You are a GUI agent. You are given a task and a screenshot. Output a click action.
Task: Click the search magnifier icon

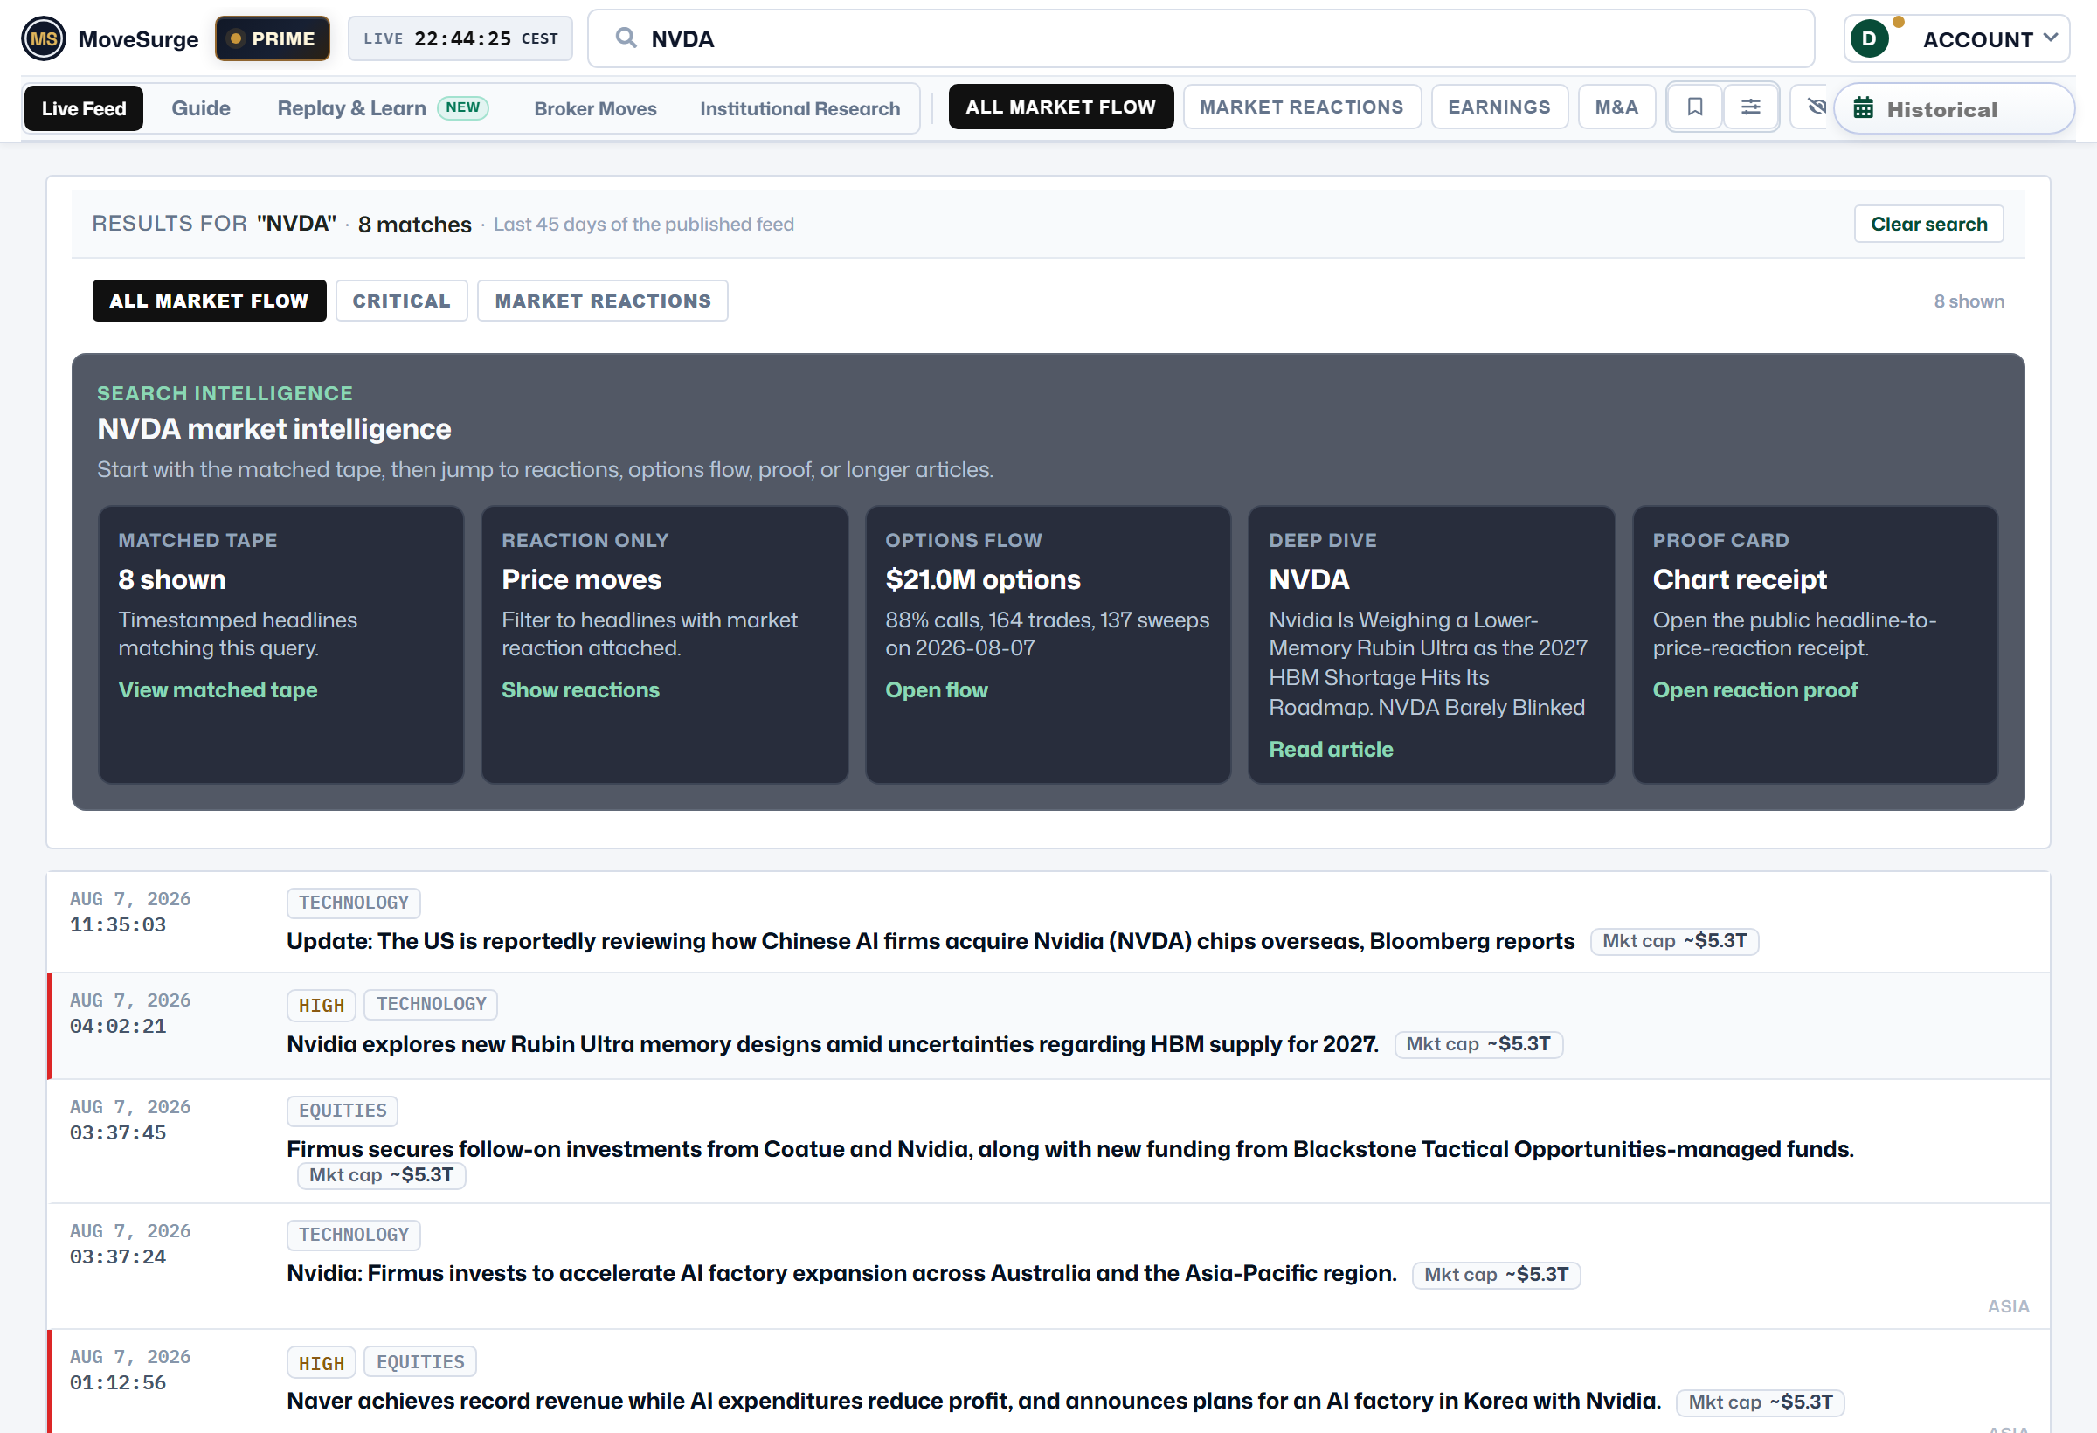tap(626, 38)
